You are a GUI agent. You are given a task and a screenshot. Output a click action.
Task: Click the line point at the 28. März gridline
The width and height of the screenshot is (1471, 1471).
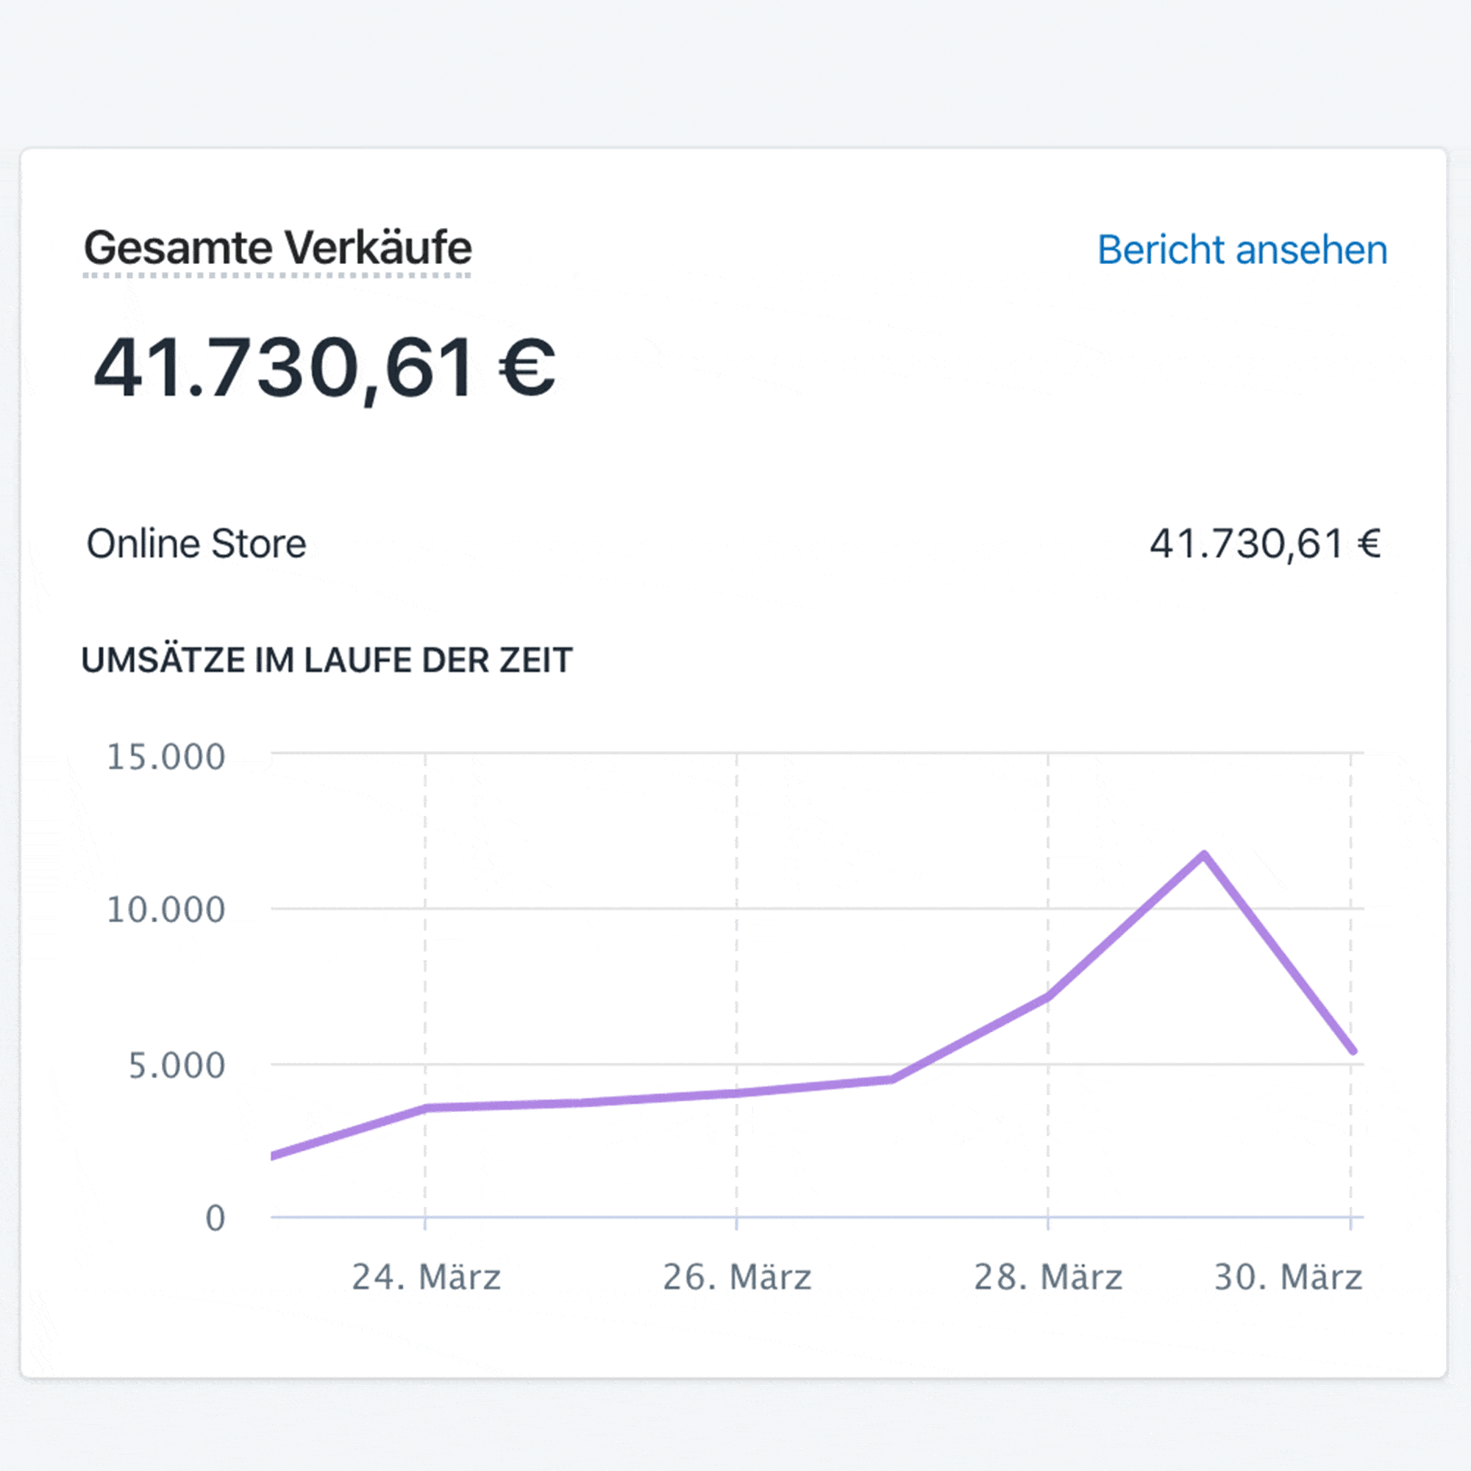[x=1047, y=996]
